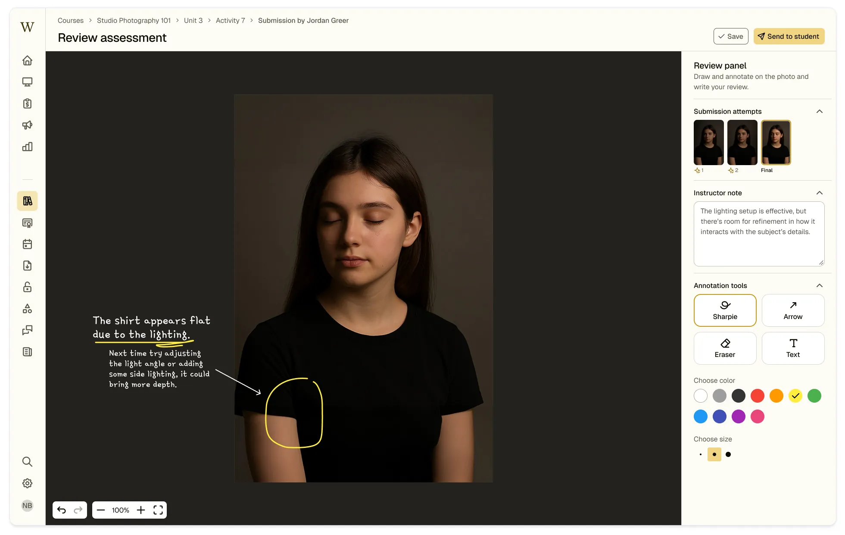The image size is (845, 535).
Task: Click the Send to student button
Action: [789, 36]
